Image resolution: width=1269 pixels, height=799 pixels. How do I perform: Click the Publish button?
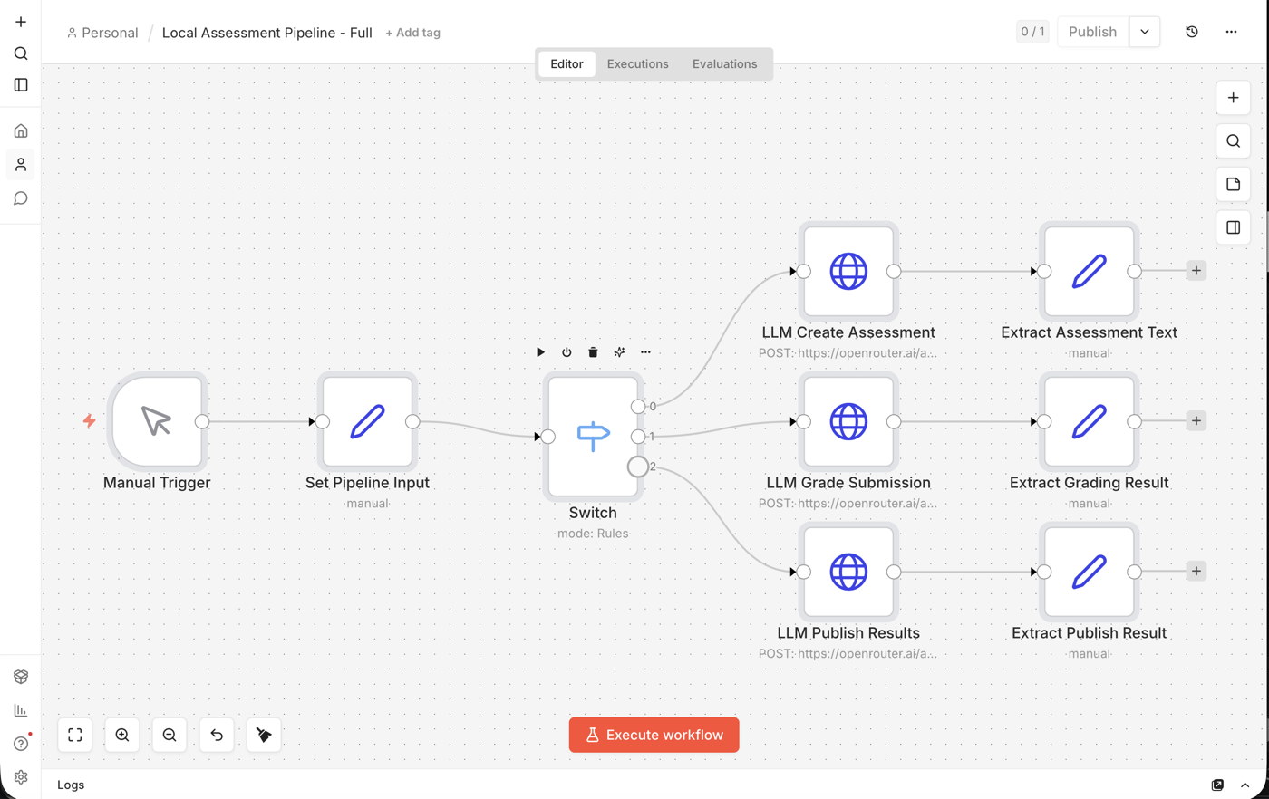(x=1092, y=32)
